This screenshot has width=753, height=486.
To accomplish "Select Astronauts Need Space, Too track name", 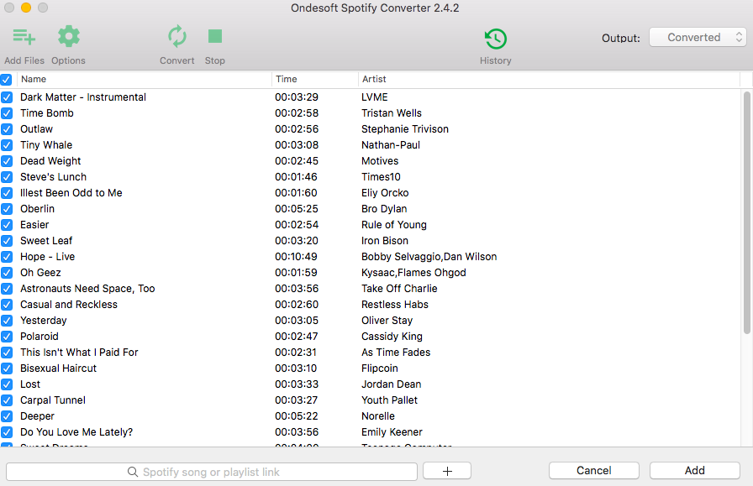I will [x=87, y=289].
